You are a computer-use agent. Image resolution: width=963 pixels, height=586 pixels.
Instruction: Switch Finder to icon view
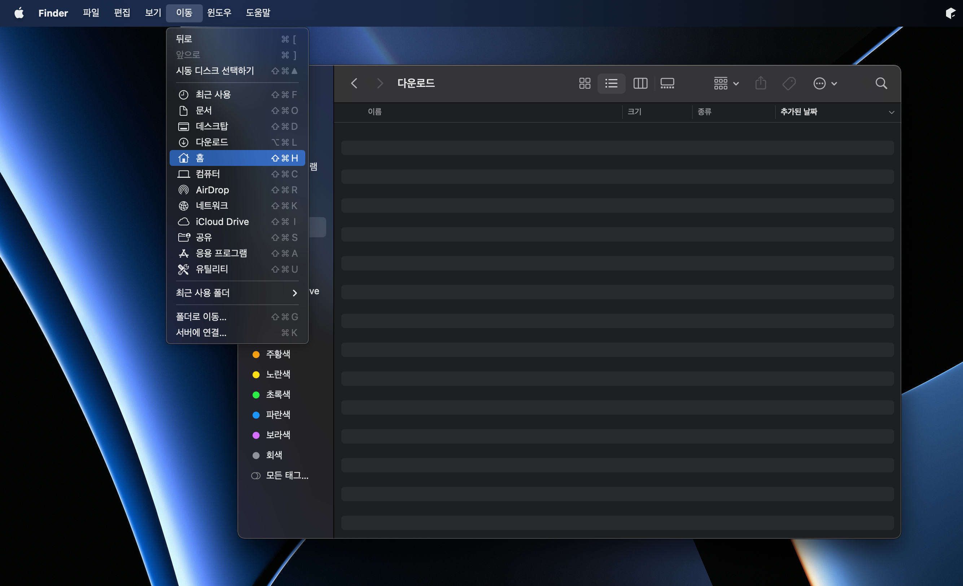pos(584,83)
